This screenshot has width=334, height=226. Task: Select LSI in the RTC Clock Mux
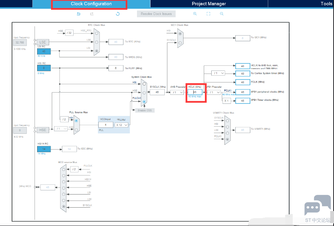(97, 51)
